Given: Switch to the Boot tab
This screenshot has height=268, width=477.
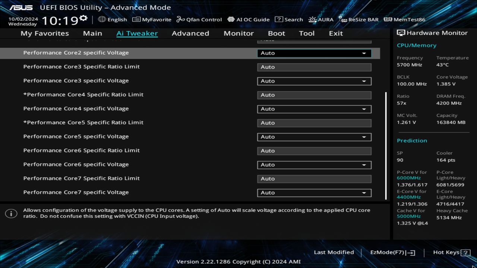Looking at the screenshot, I should coord(277,33).
